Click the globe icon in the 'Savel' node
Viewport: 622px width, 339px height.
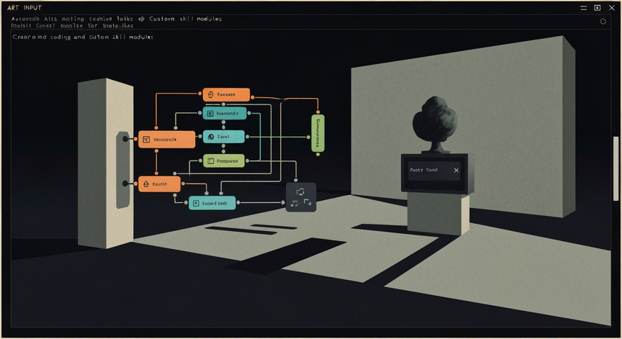coord(211,137)
